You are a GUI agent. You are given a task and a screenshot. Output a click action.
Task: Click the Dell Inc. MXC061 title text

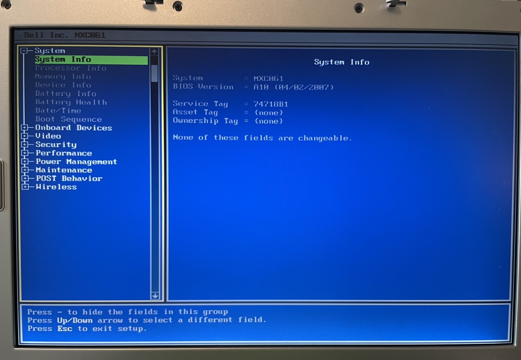coord(64,35)
